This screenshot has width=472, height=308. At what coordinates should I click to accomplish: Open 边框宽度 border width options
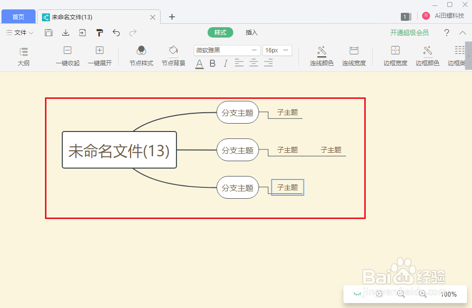pyautogui.click(x=395, y=56)
